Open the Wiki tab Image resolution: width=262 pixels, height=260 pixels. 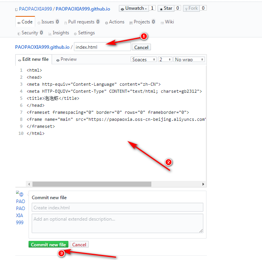(167, 22)
